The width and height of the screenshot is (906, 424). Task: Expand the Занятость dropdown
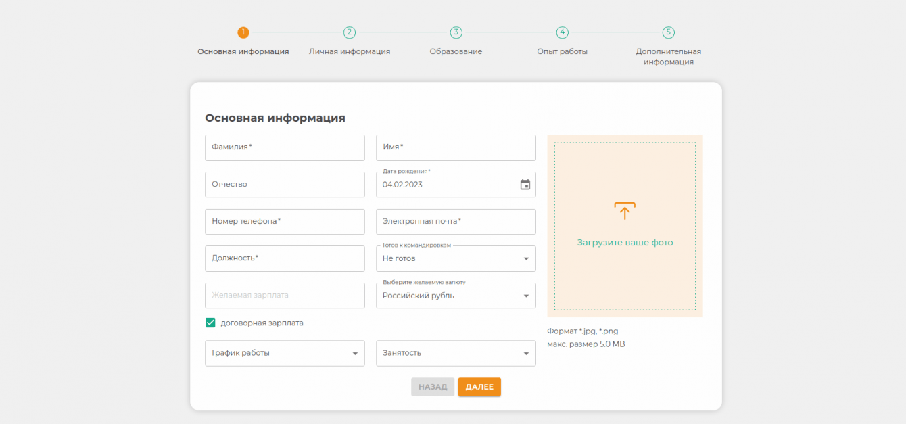click(456, 353)
